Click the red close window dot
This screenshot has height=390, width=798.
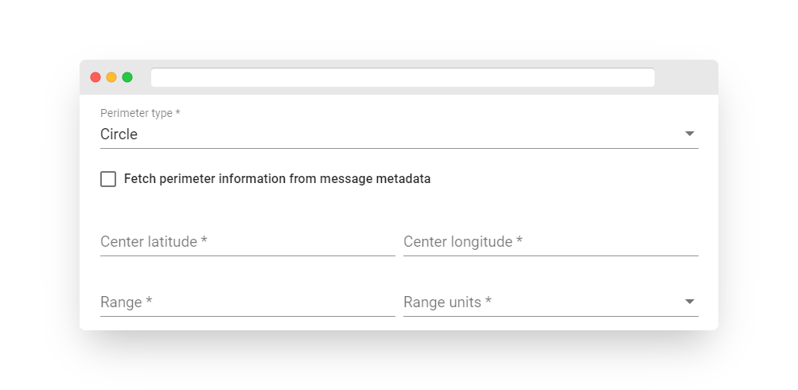point(95,77)
